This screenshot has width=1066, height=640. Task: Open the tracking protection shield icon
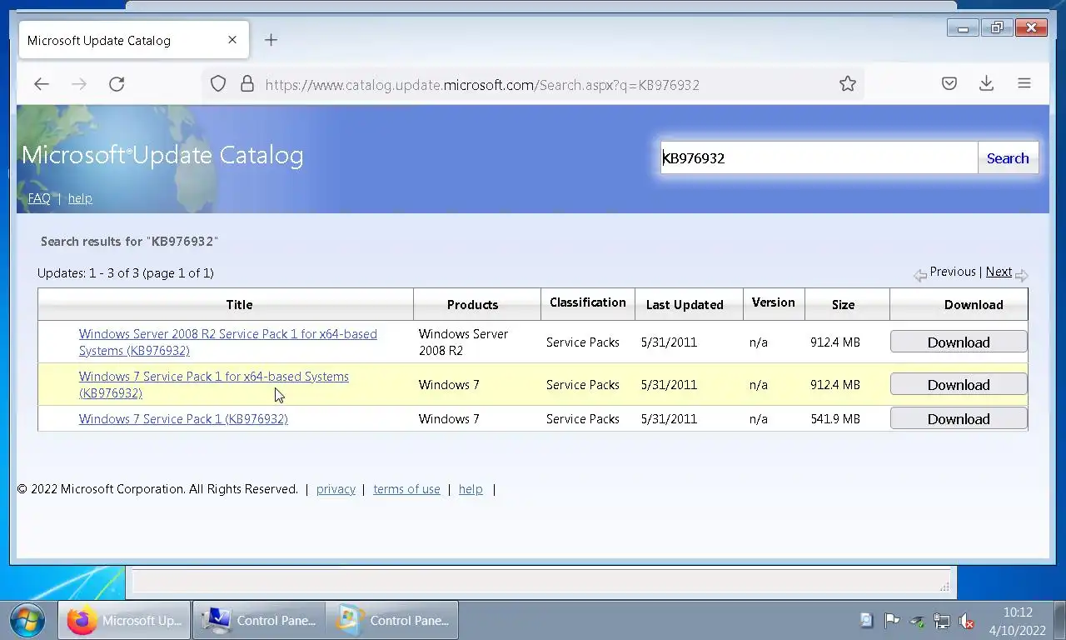point(218,84)
